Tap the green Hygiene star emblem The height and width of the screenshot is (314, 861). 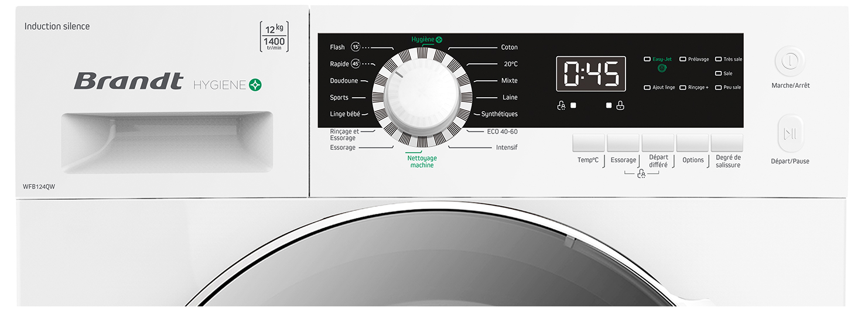coord(255,85)
